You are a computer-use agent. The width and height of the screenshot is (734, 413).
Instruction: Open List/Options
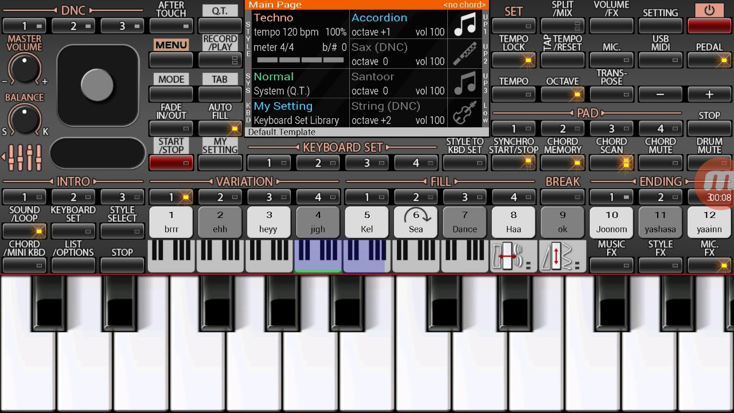pyautogui.click(x=73, y=265)
